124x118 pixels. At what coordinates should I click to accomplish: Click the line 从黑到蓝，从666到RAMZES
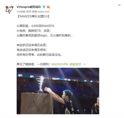[36, 26]
